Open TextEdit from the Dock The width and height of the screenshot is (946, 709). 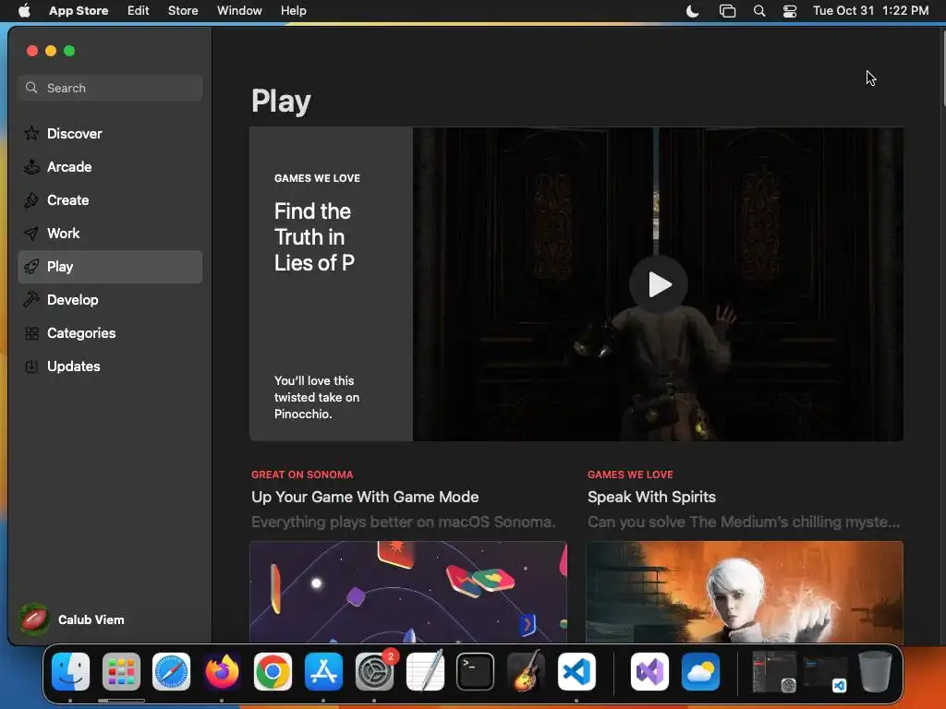tap(425, 671)
